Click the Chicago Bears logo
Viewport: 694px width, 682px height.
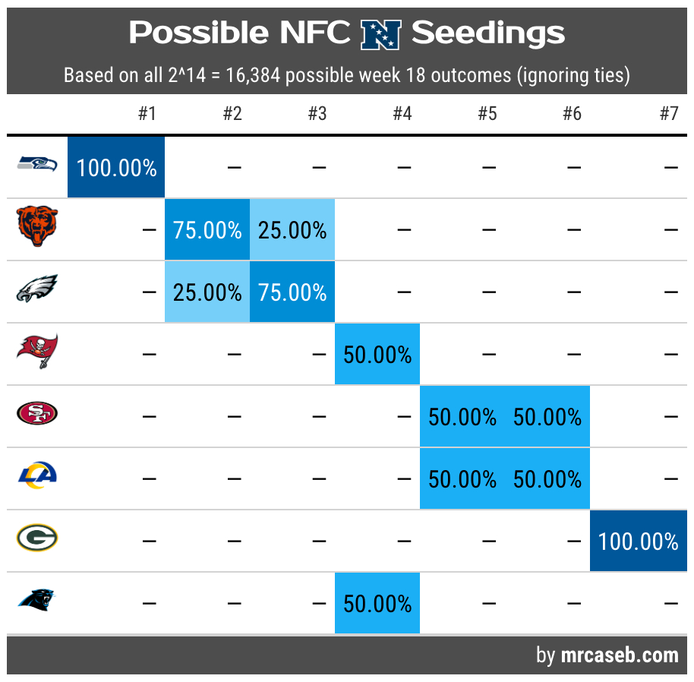click(37, 226)
